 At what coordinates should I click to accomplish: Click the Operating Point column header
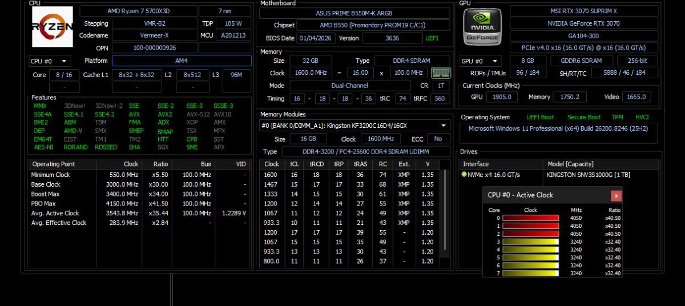point(62,164)
